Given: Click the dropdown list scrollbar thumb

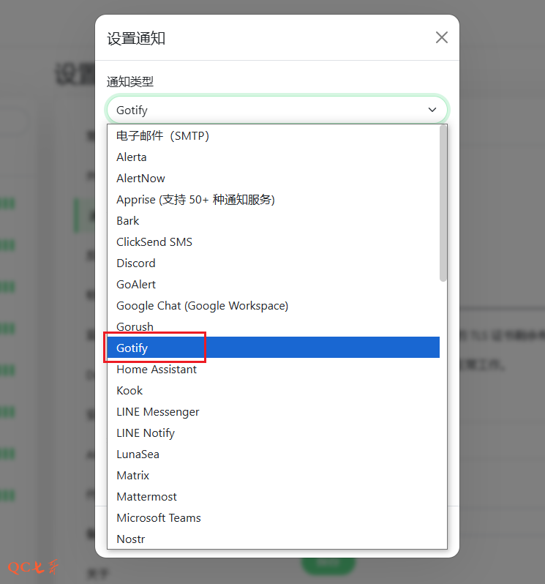Looking at the screenshot, I should (443, 203).
